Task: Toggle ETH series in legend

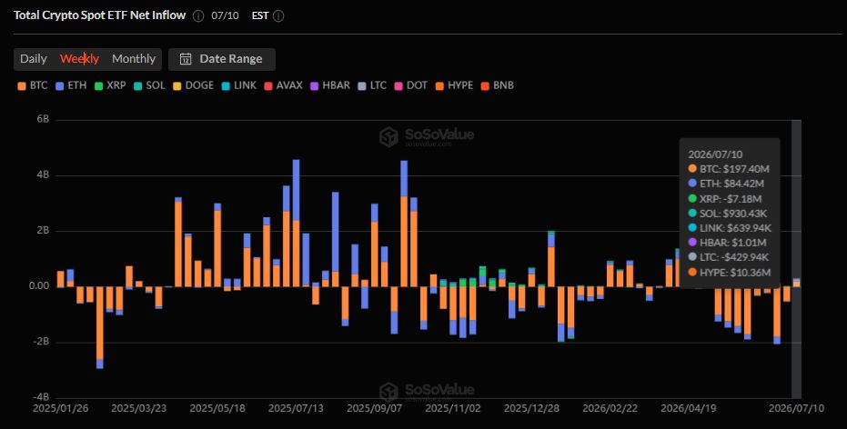Action: tap(71, 85)
